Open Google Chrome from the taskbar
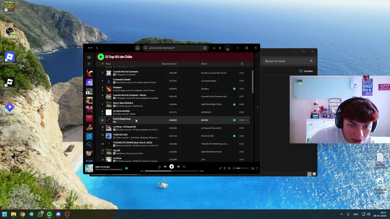This screenshot has height=219, width=390. pyautogui.click(x=23, y=214)
